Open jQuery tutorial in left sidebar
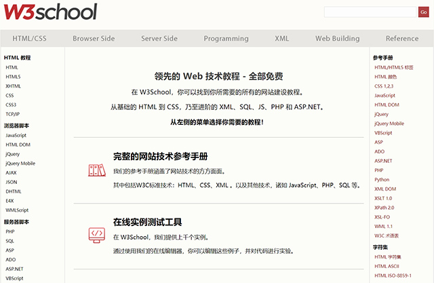This screenshot has height=283, width=434. [12, 154]
